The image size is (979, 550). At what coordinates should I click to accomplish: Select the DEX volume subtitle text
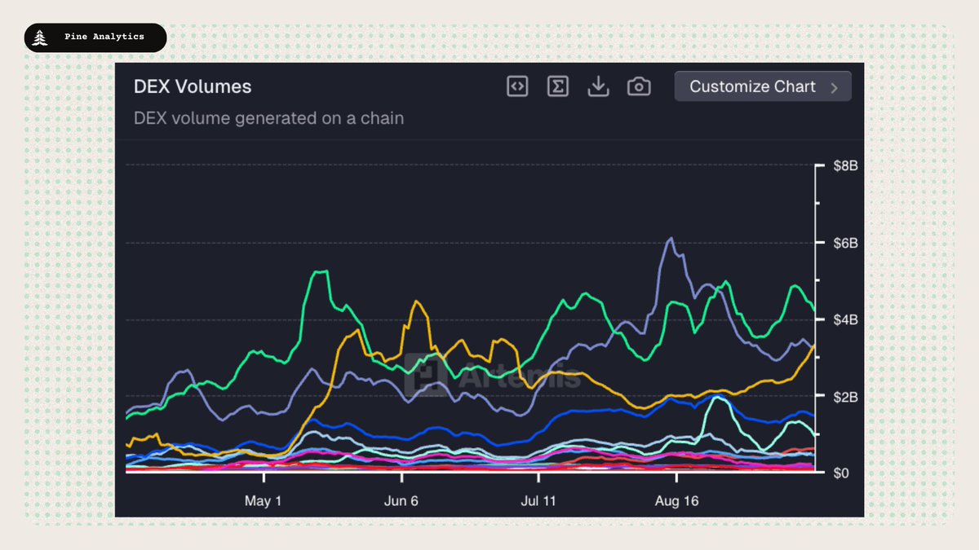click(x=270, y=118)
